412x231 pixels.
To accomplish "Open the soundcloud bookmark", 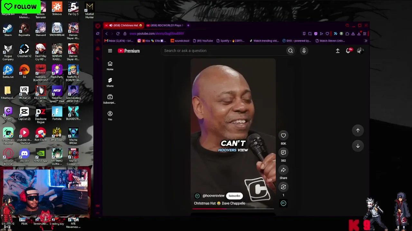I will tap(180, 41).
